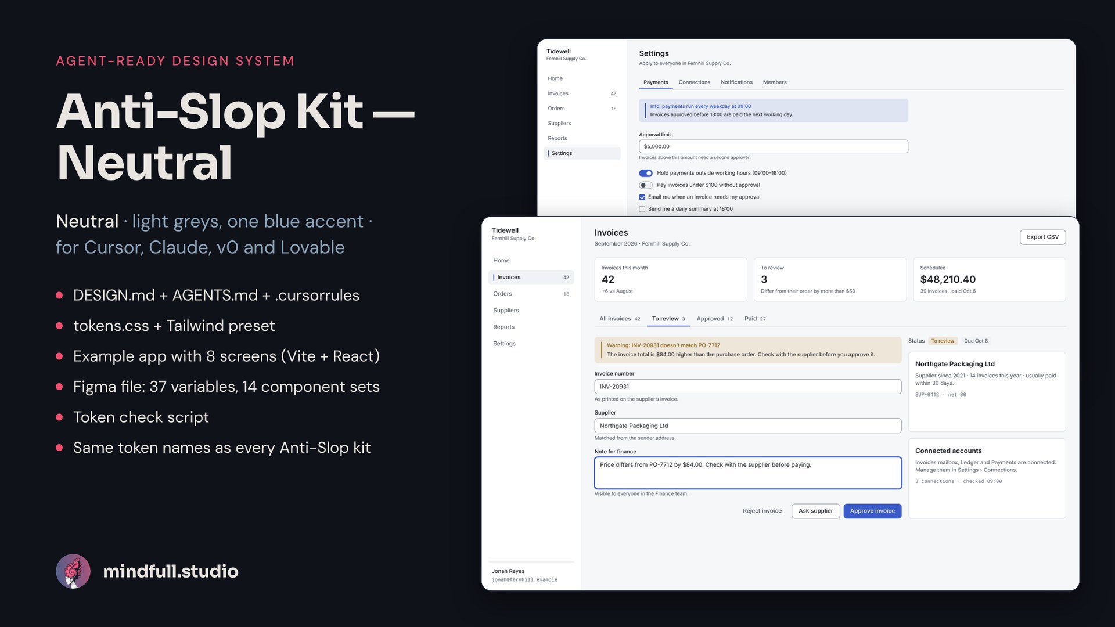
Task: Open Orders in the Invoices window sidebar
Action: 531,294
